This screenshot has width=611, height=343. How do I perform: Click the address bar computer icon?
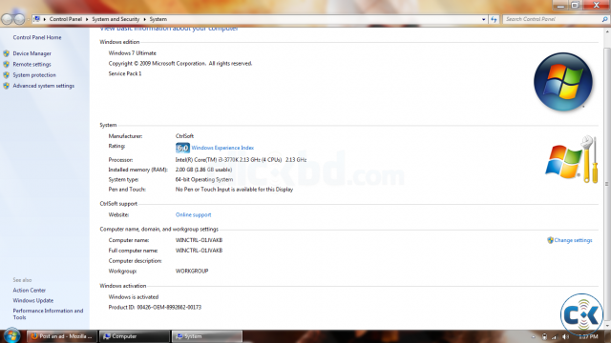tap(36, 19)
